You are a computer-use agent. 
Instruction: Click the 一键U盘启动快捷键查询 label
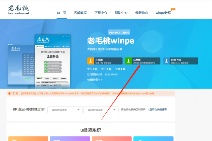pos(27,109)
